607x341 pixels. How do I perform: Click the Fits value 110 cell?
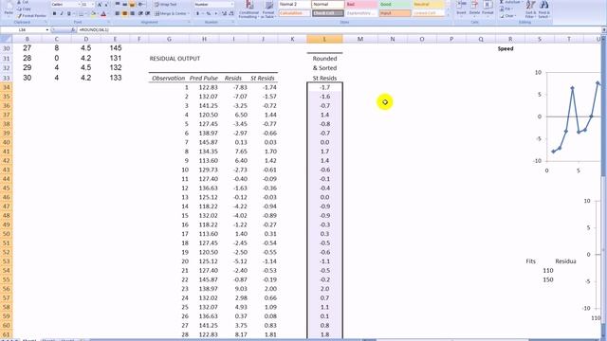(x=548, y=271)
